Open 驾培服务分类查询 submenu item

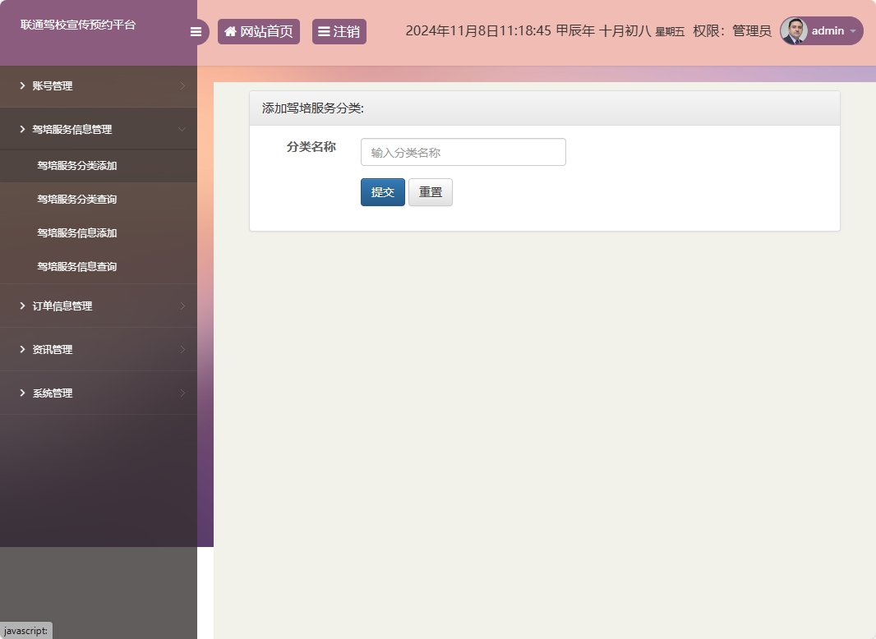coord(99,200)
